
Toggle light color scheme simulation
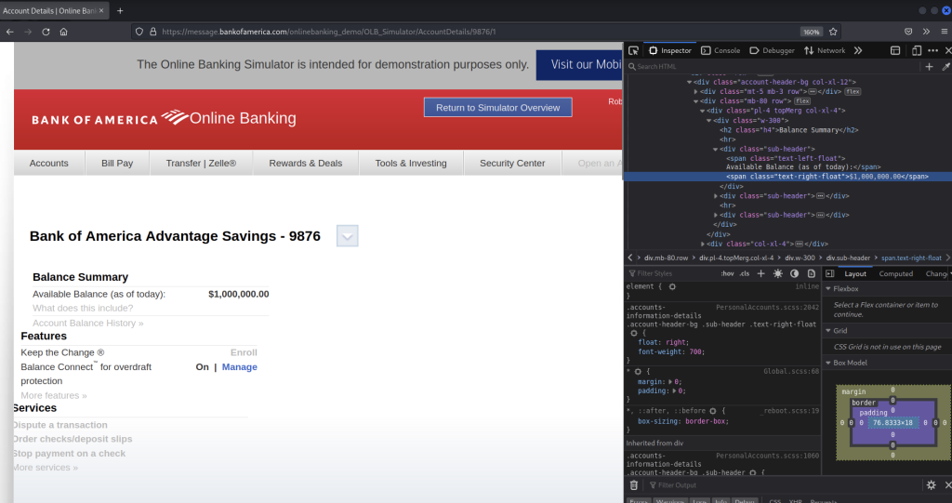[x=777, y=273]
